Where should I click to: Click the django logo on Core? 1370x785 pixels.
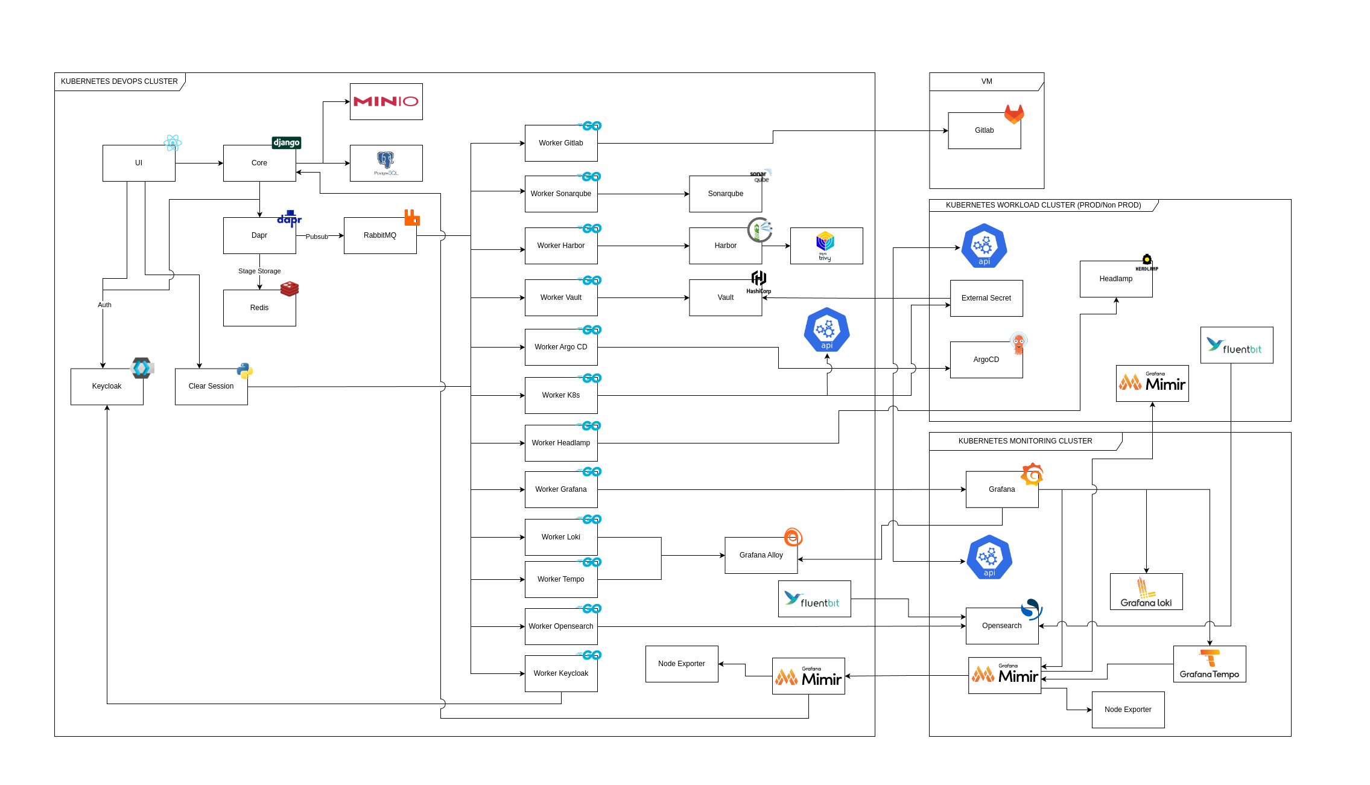(x=286, y=142)
